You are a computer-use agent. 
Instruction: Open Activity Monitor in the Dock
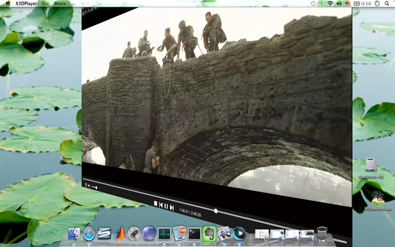164,234
